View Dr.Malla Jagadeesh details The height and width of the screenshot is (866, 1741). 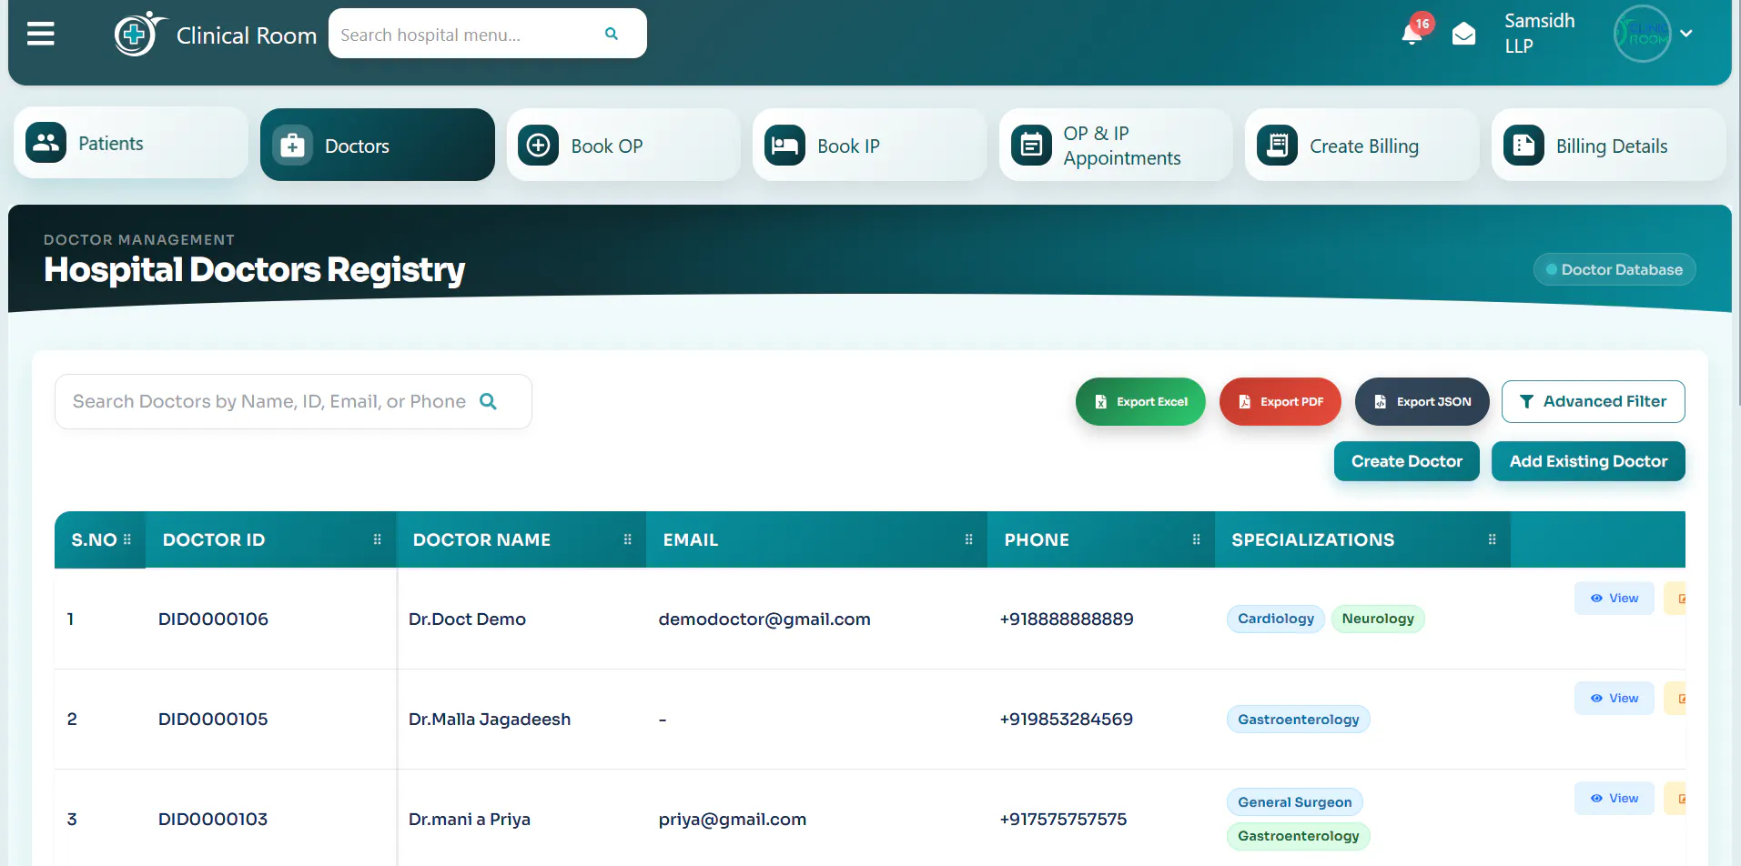click(1614, 698)
